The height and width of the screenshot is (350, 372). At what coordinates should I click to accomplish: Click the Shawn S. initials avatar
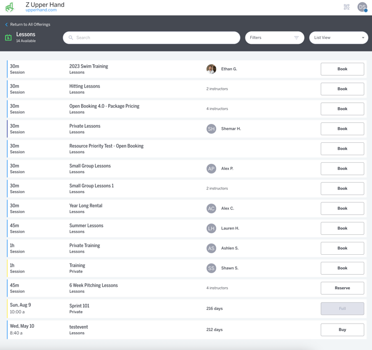pos(211,268)
